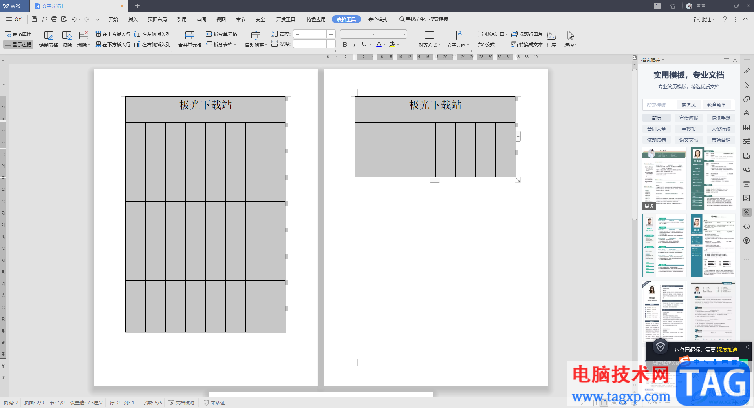Click the 深度加速 link in notification
This screenshot has height=408, width=754.
[727, 350]
